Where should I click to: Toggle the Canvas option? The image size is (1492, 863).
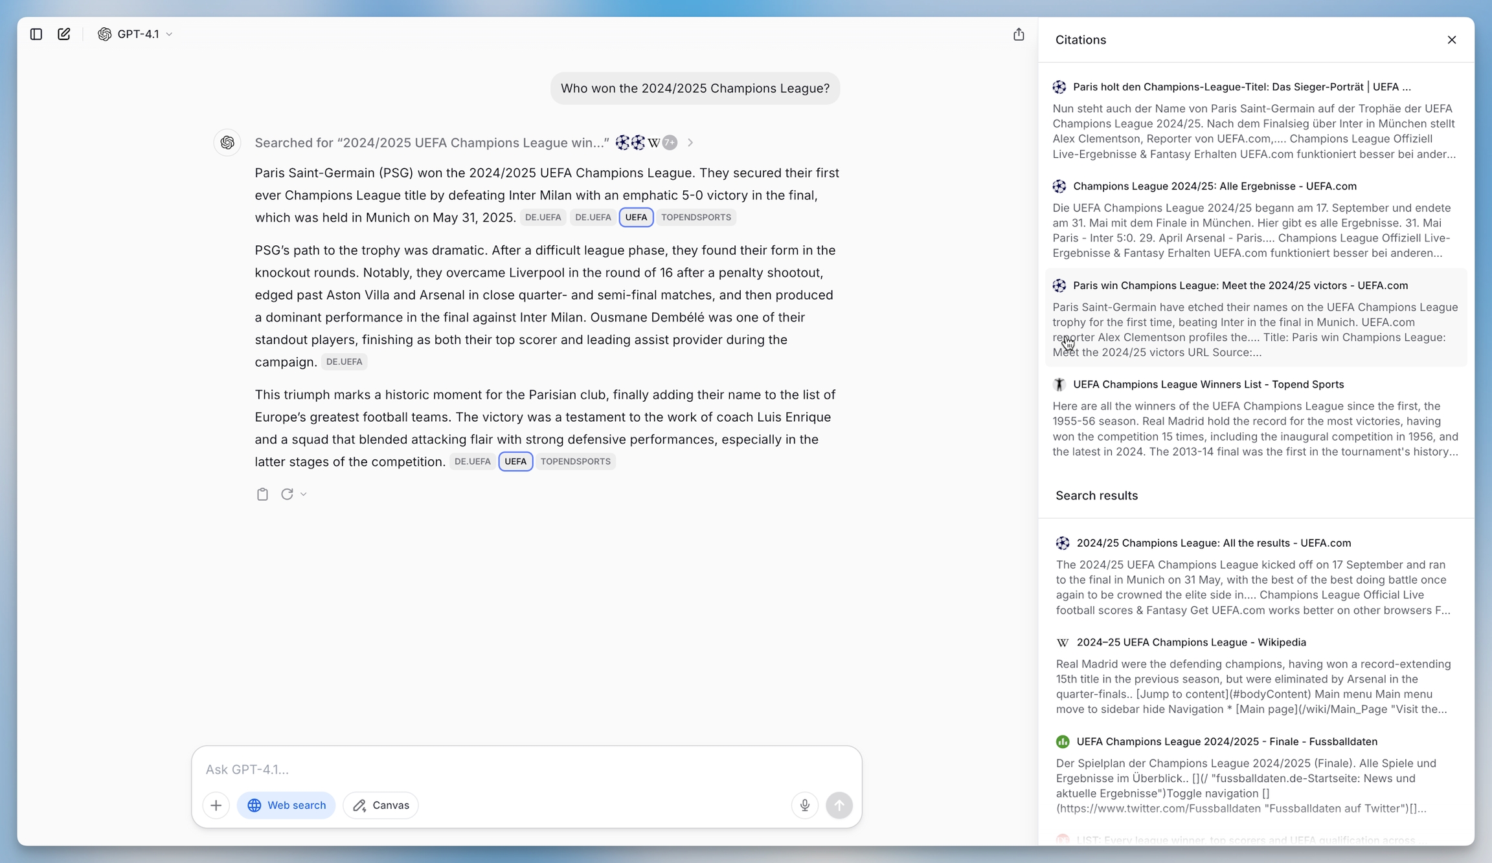point(381,805)
